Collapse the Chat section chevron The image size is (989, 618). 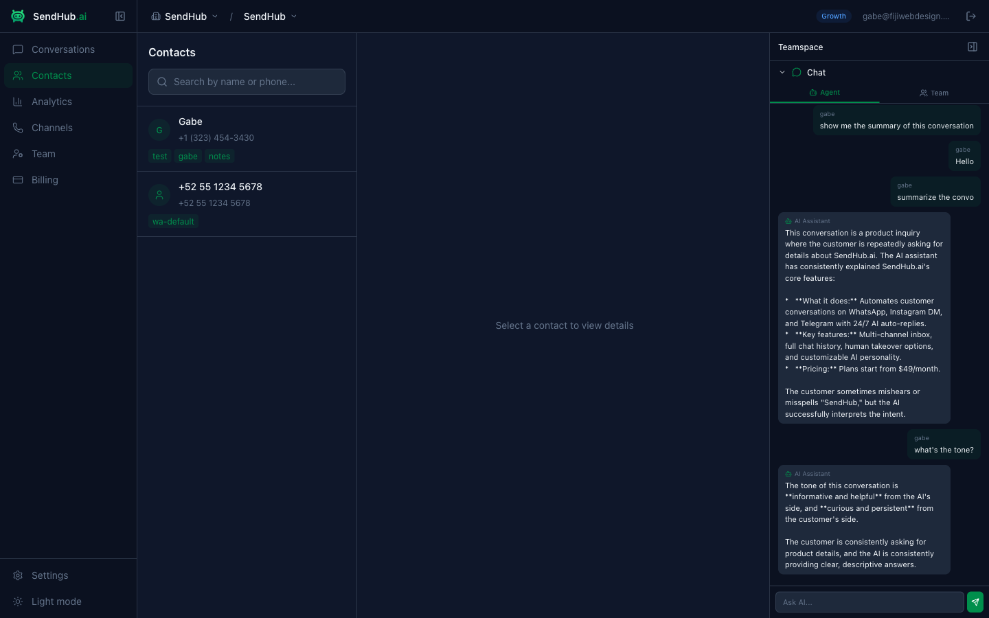(782, 72)
